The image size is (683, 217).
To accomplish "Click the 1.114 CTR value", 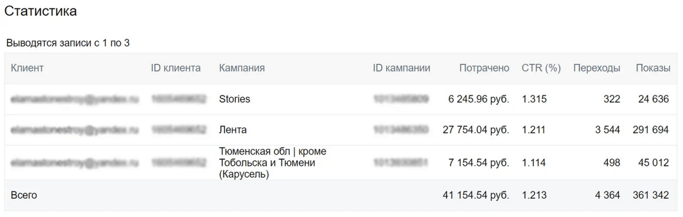I will [534, 163].
